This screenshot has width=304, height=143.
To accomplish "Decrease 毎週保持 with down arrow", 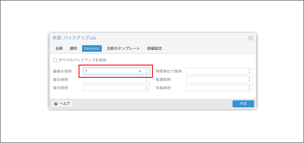I will coord(249,81).
